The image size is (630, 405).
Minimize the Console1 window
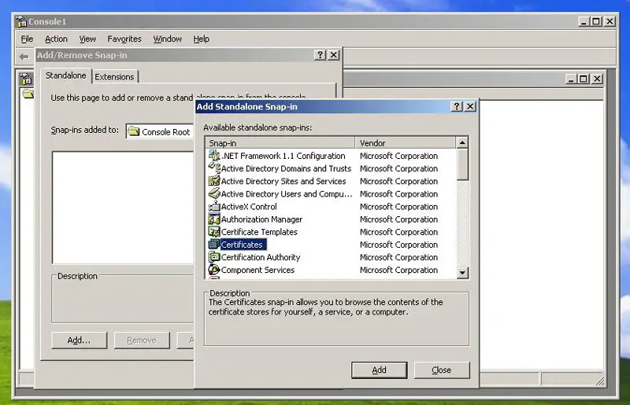[x=584, y=21]
